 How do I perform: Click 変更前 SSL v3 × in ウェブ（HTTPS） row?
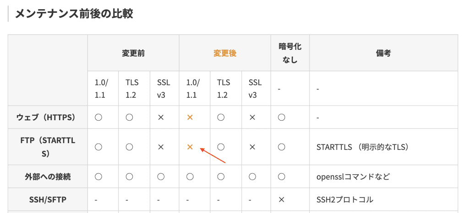pyautogui.click(x=161, y=117)
